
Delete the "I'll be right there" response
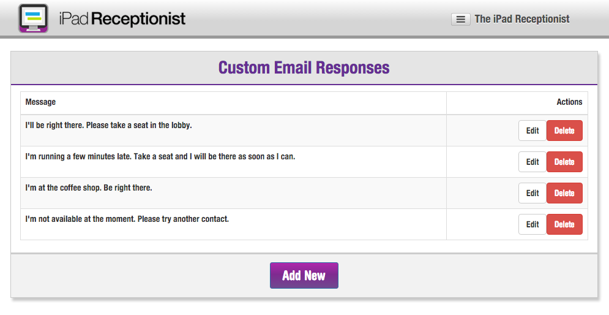click(564, 131)
